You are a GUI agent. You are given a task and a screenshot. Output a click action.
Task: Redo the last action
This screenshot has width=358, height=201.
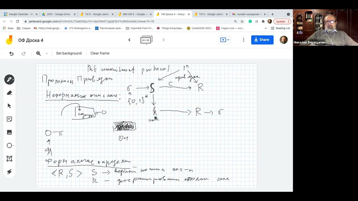[x=23, y=53]
